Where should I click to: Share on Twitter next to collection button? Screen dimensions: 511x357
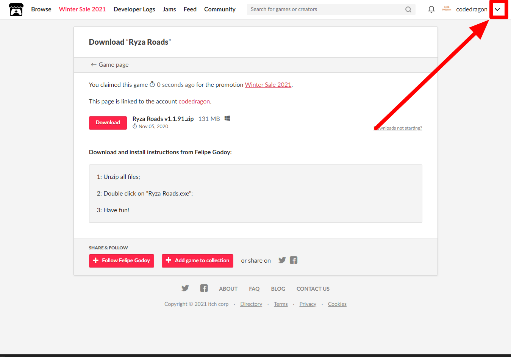pos(282,260)
